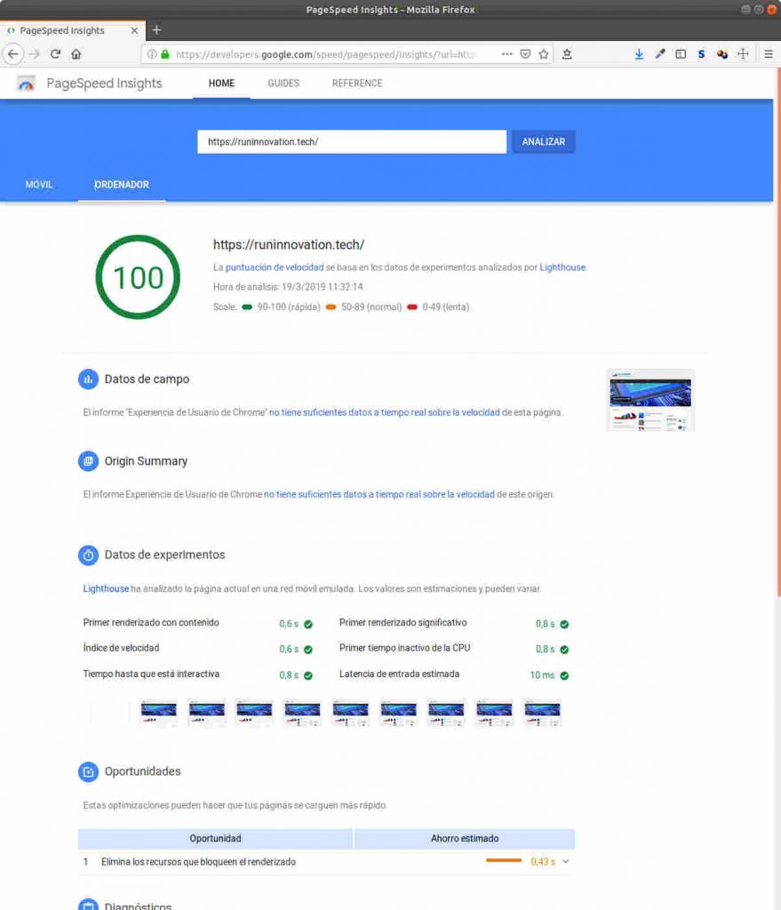The height and width of the screenshot is (910, 781).
Task: Select the PageSpeed Insights browser tab
Action: pyautogui.click(x=73, y=30)
